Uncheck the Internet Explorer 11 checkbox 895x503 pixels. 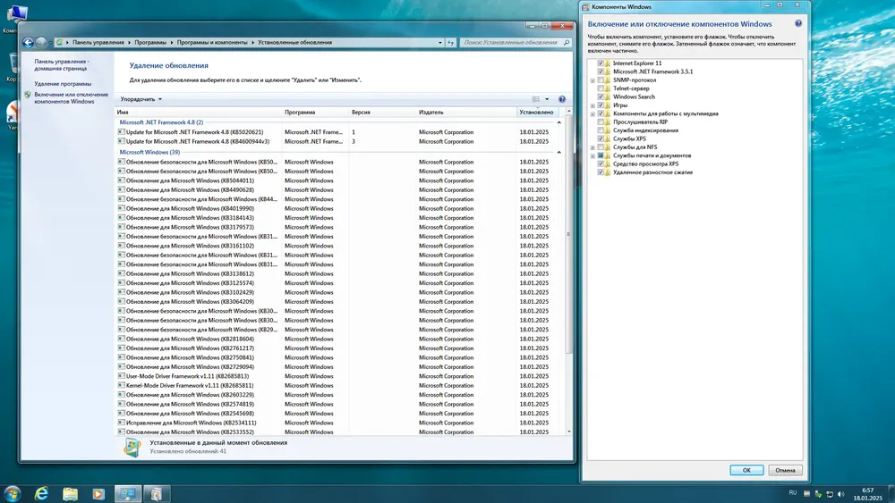pyautogui.click(x=601, y=63)
